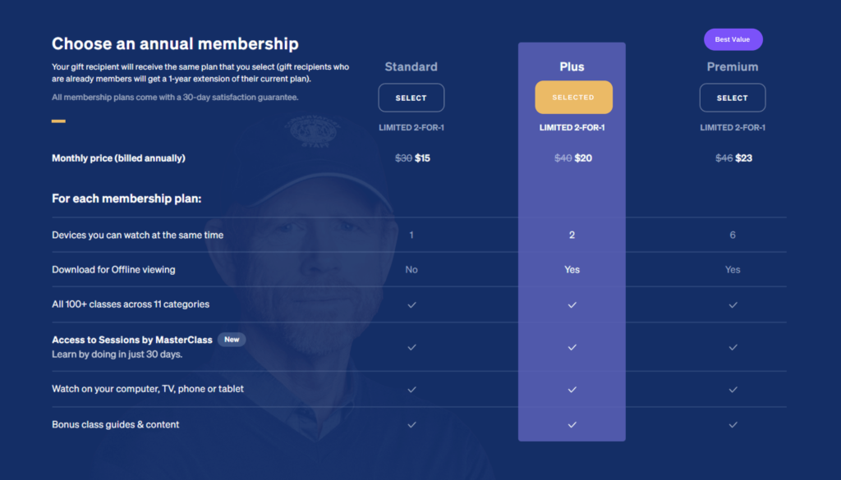The width and height of the screenshot is (841, 480).
Task: Click the Plus plan $20 price
Action: click(583, 158)
